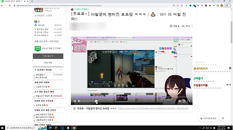Enter fullscreen mode on the video player
Image resolution: width=233 pixels, height=130 pixels.
pos(189,101)
